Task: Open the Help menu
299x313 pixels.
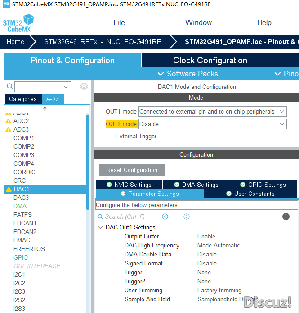Action: click(264, 22)
